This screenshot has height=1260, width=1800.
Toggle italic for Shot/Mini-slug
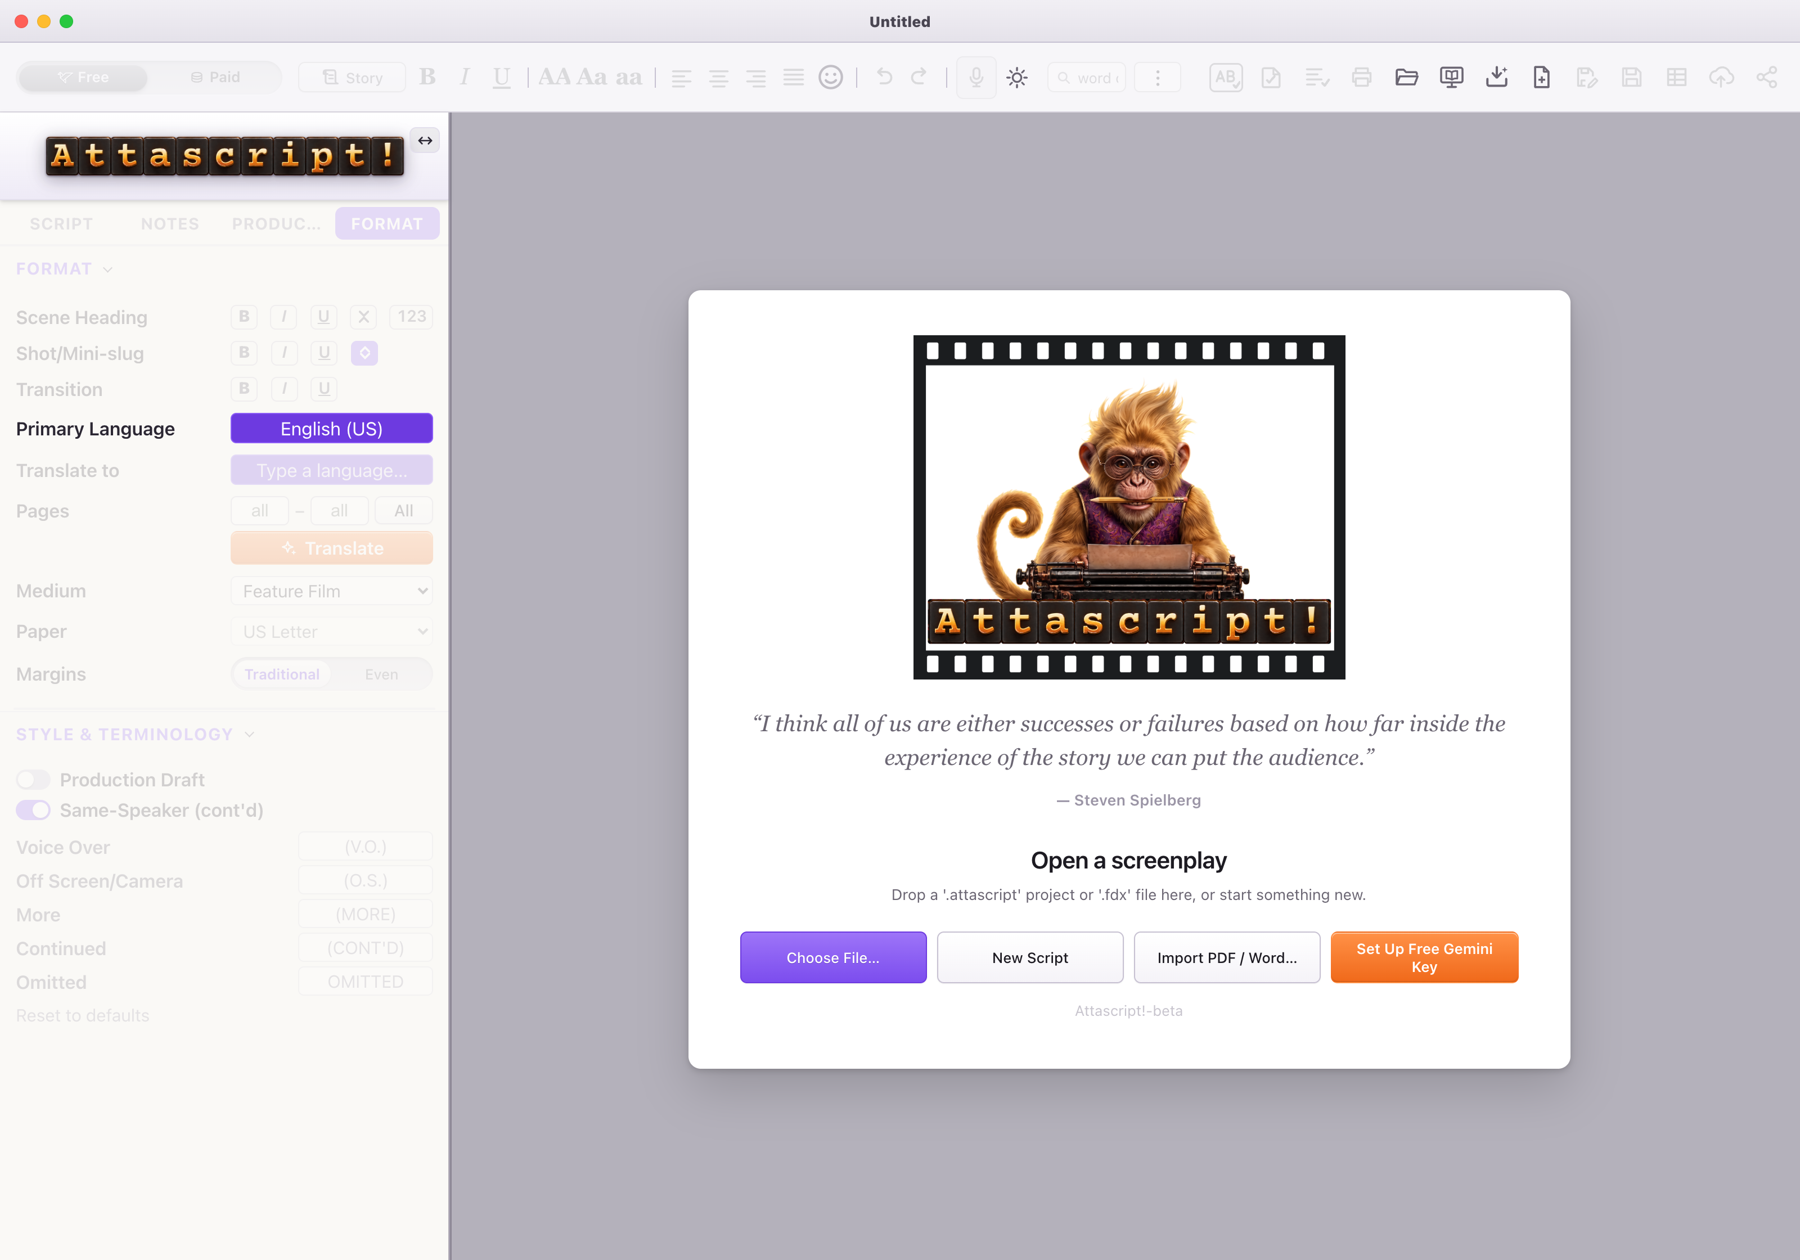point(284,353)
